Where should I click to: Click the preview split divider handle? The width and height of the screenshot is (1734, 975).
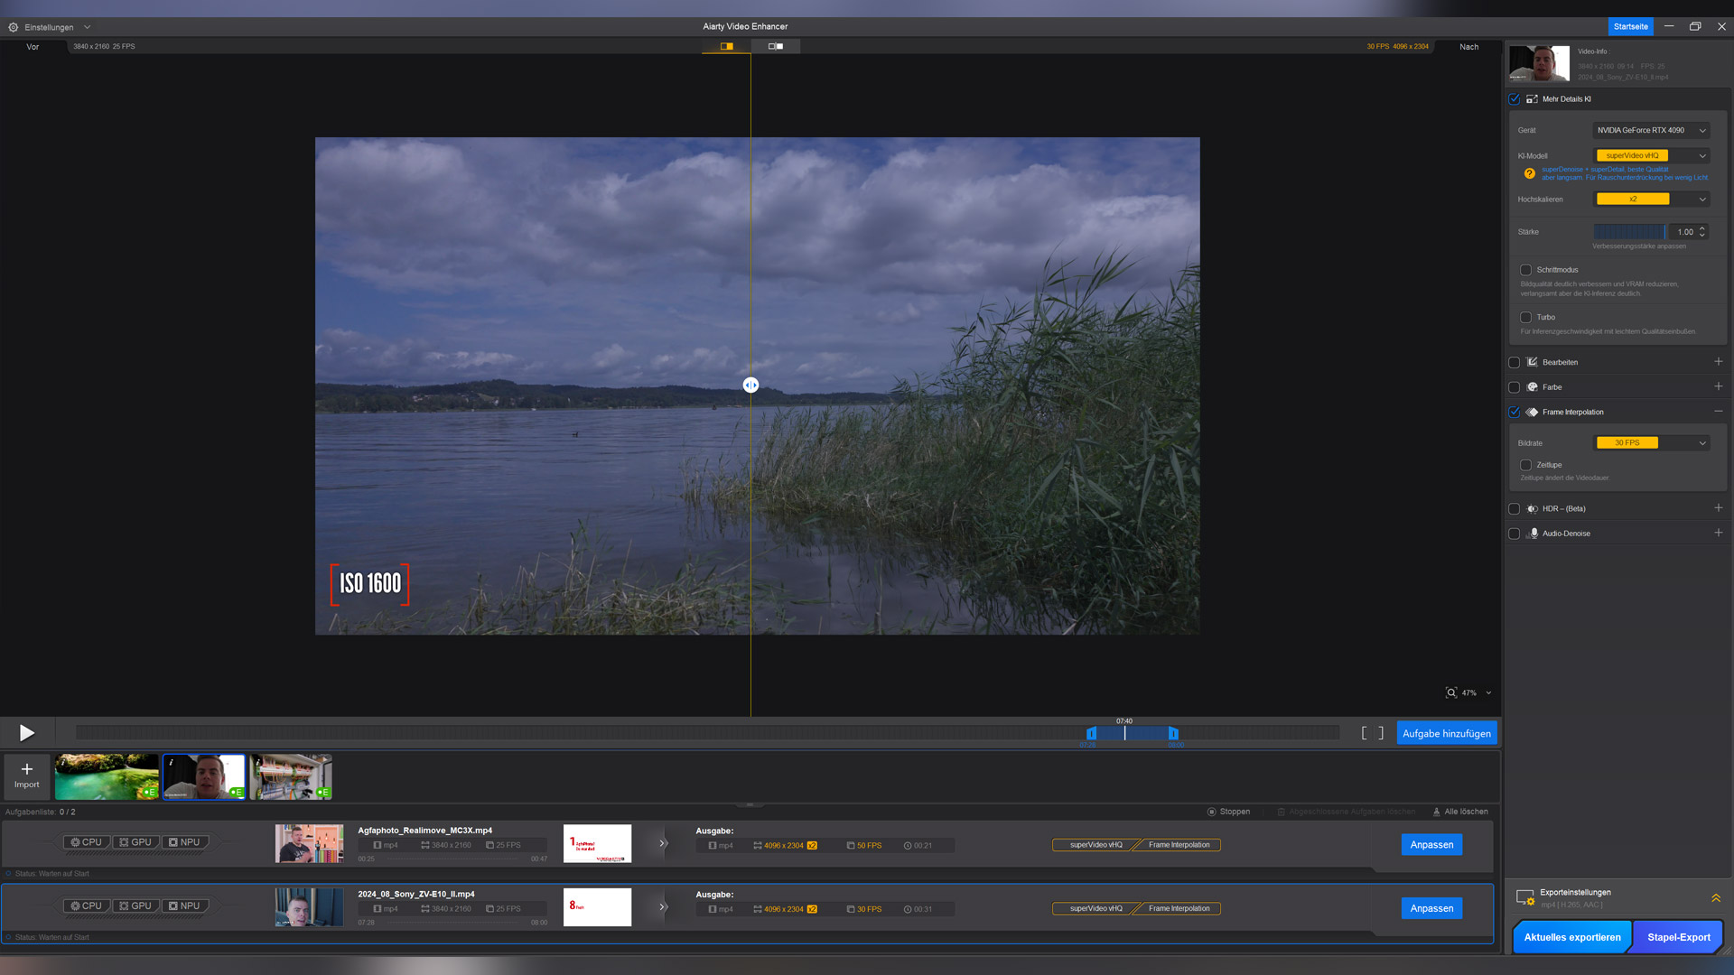click(750, 385)
